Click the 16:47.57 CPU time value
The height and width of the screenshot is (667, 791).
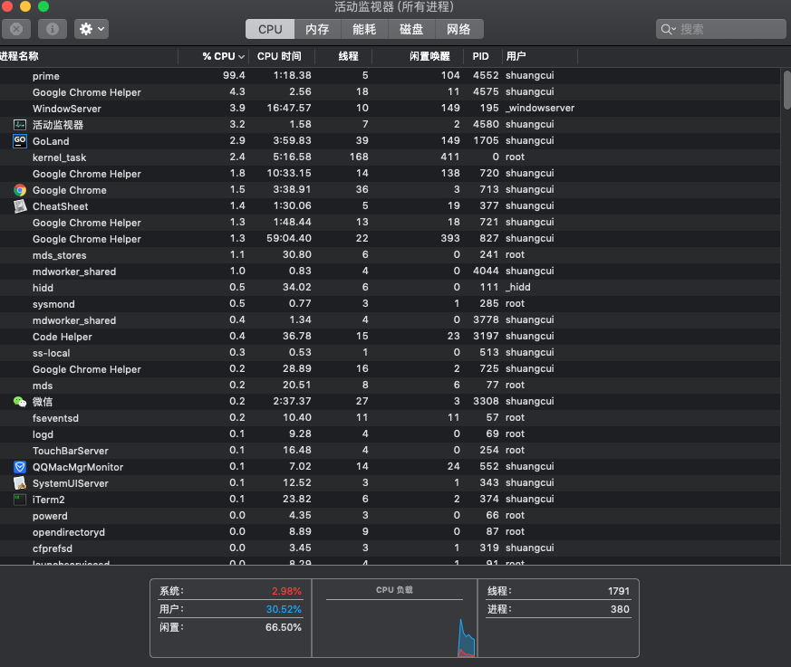click(x=289, y=108)
